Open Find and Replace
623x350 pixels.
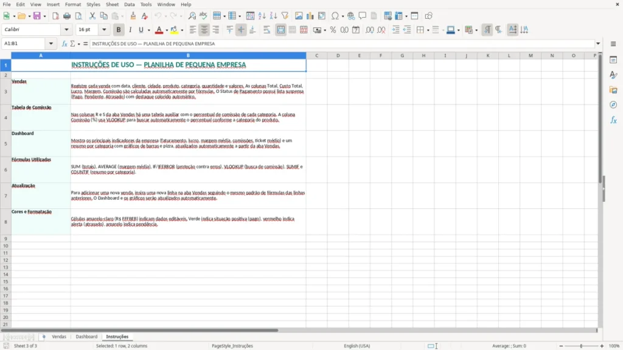pyautogui.click(x=192, y=16)
